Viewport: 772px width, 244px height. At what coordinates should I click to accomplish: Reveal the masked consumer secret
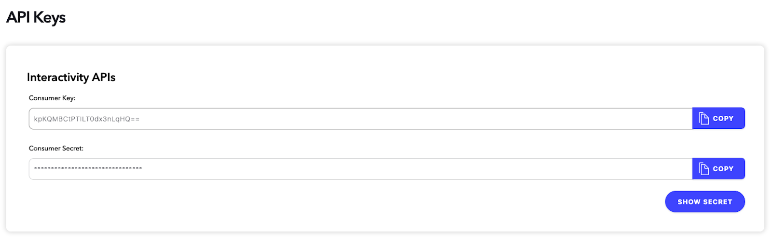[x=704, y=202]
